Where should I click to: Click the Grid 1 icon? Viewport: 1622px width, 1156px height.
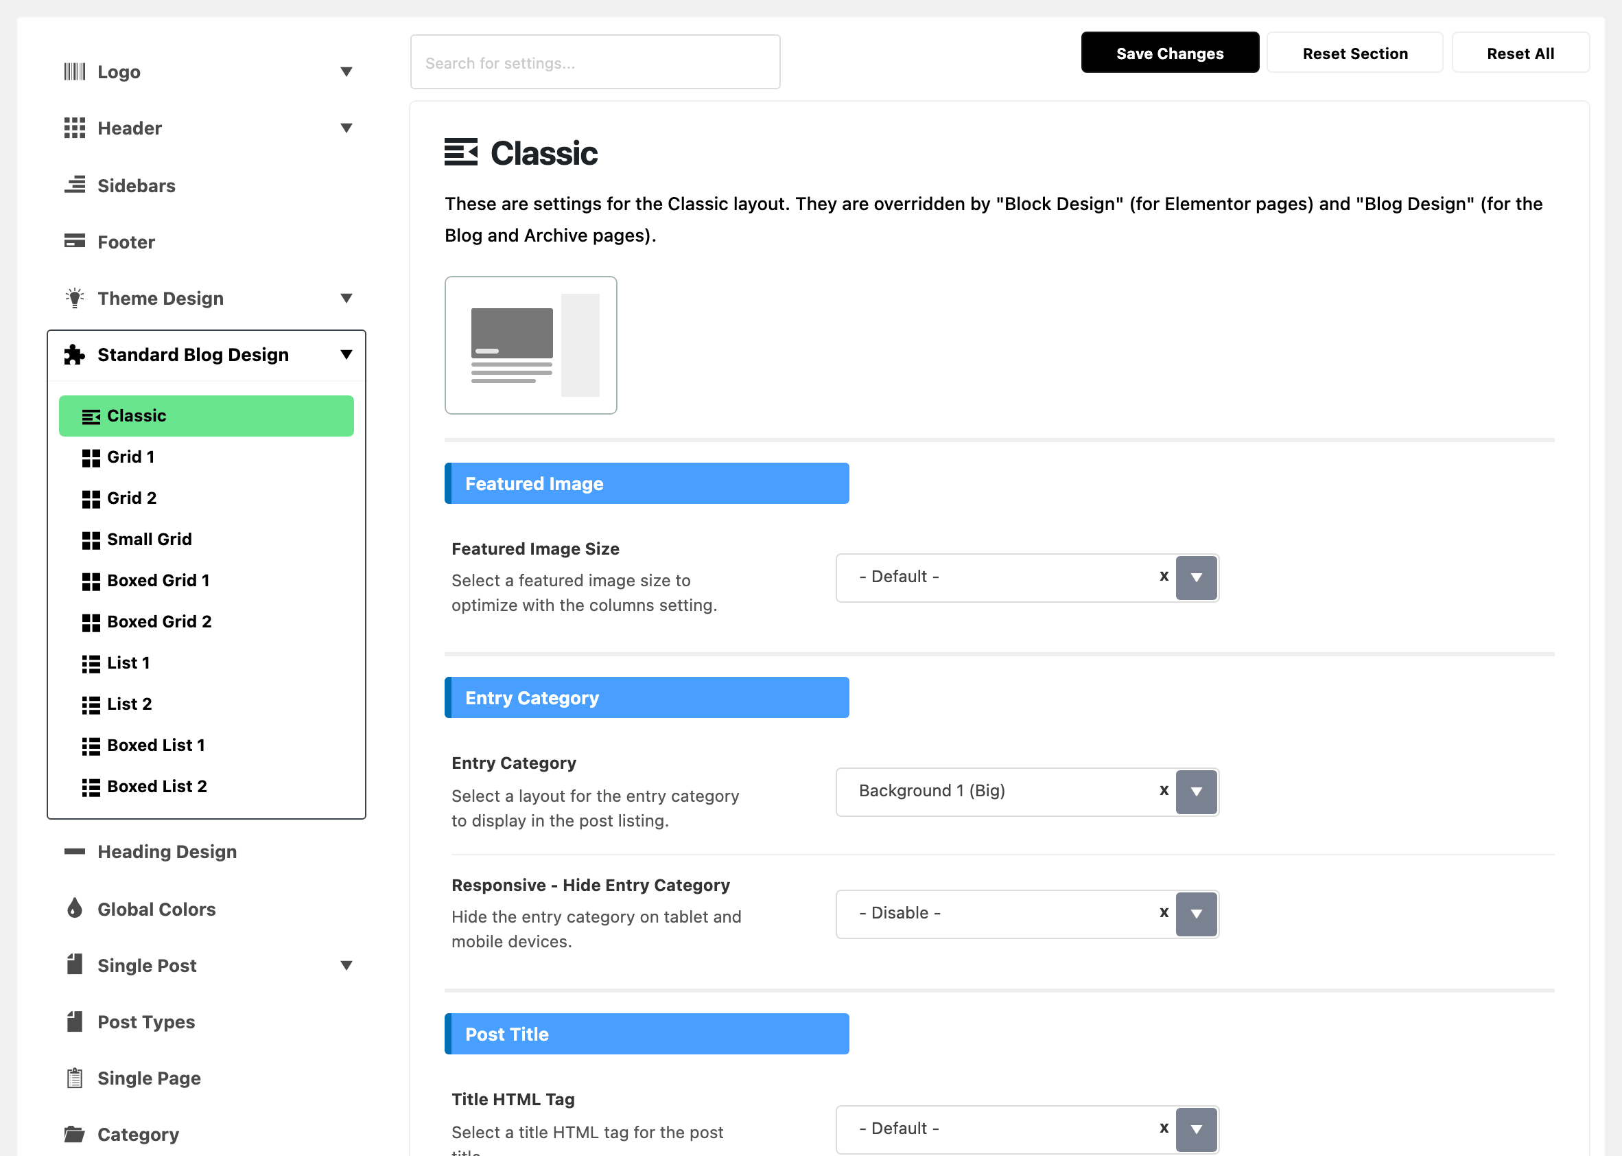[91, 458]
